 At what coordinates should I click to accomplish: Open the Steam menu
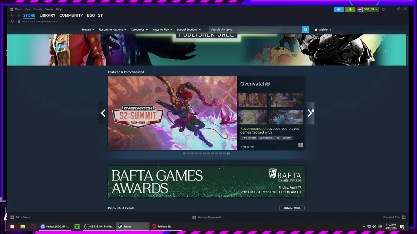coord(18,9)
